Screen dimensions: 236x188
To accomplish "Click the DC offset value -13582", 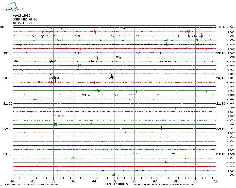I will click(x=231, y=36).
